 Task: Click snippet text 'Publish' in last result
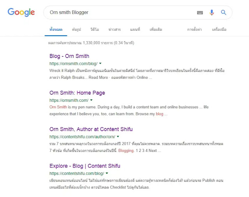point(209,181)
